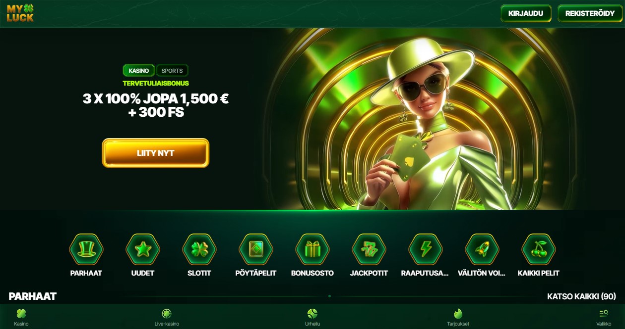Select the Uudet star icon
Screen dimensions: 625x329
(x=143, y=249)
